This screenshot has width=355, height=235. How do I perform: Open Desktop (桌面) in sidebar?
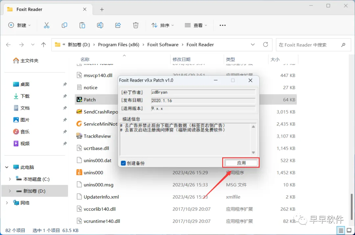tap(21, 84)
